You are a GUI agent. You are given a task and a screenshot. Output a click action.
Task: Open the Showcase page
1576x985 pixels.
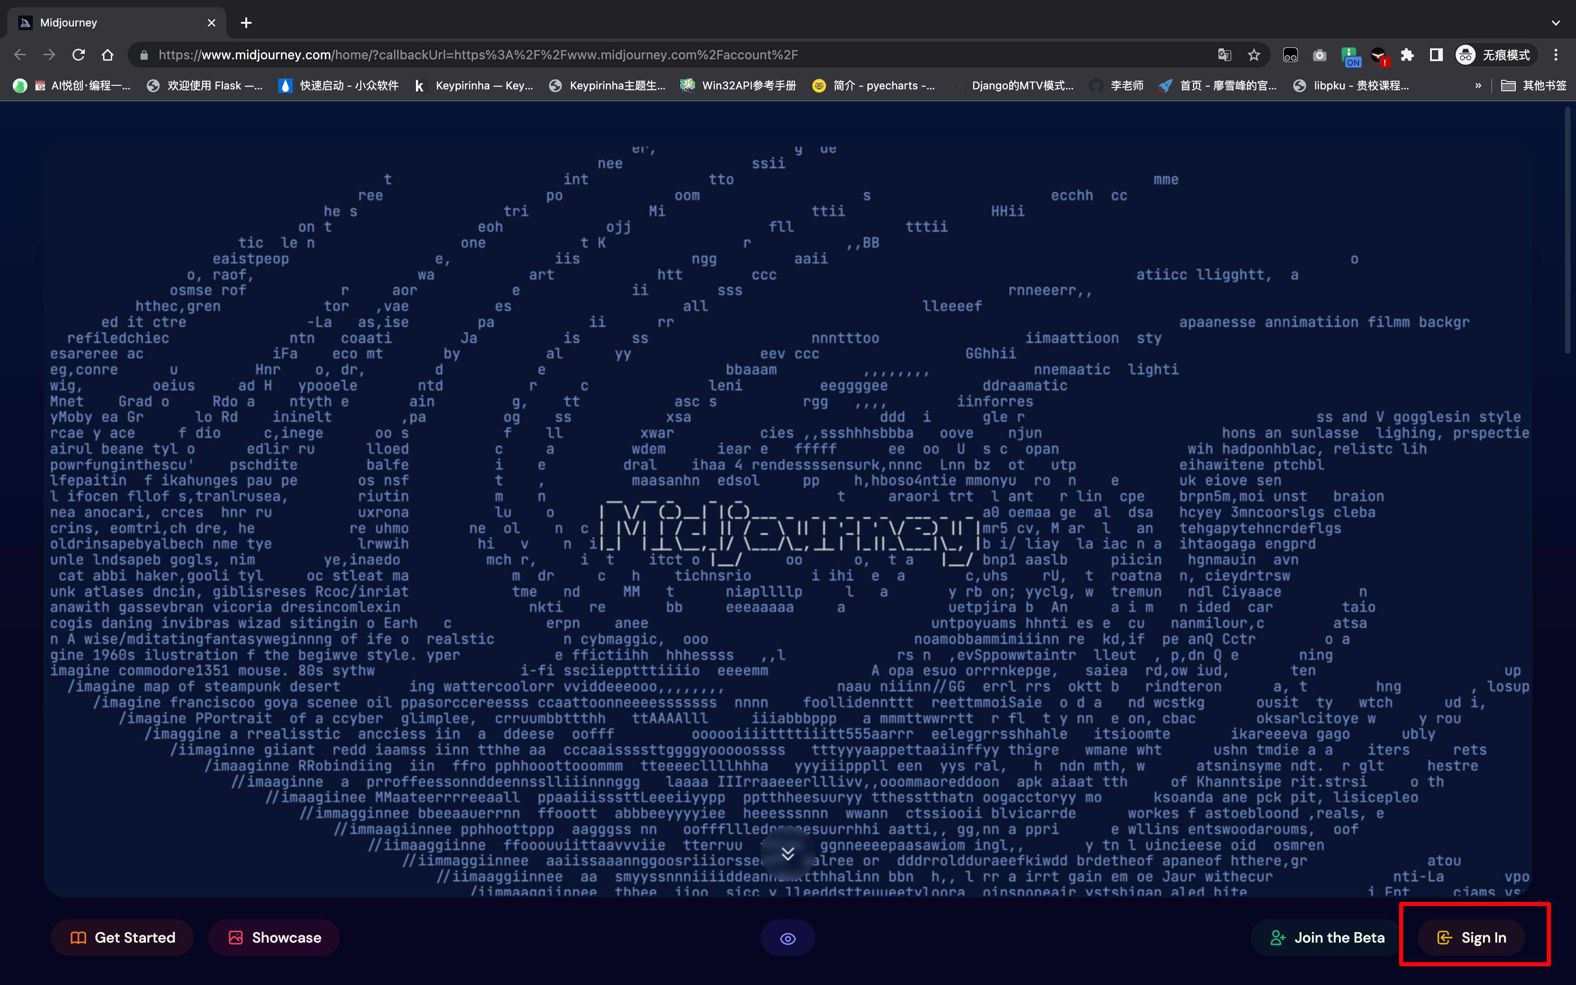[x=274, y=938]
